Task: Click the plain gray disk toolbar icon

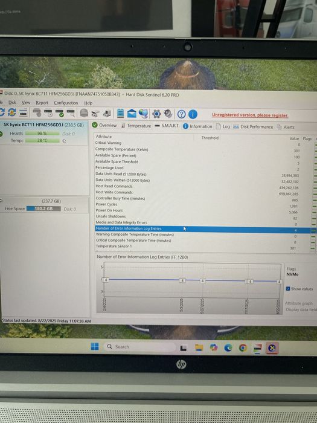Action: [x=37, y=113]
